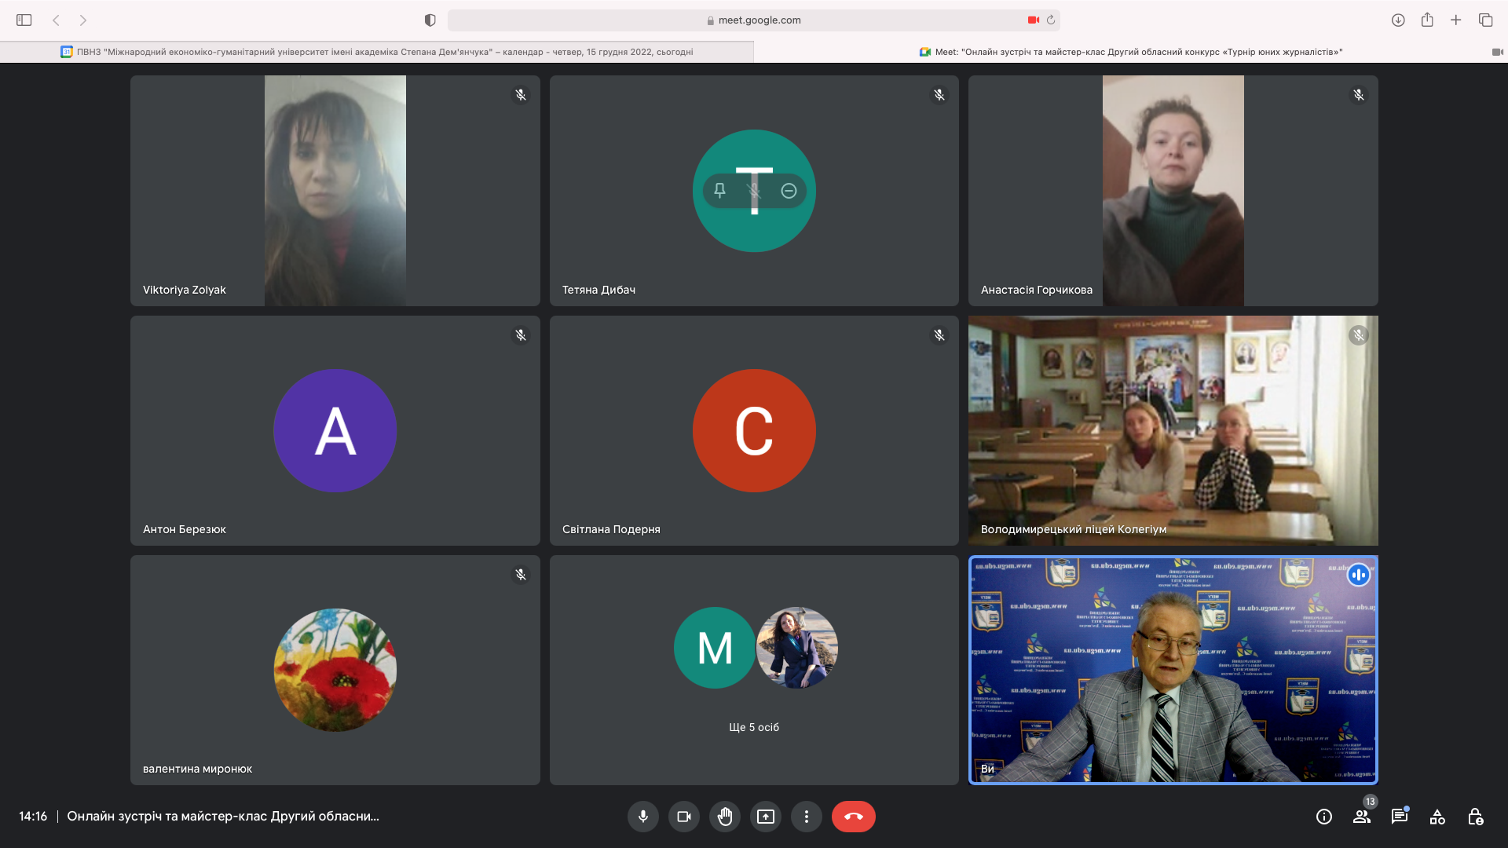Image resolution: width=1508 pixels, height=848 pixels.
Task: Open Safari privacy report shield icon
Action: click(x=430, y=20)
